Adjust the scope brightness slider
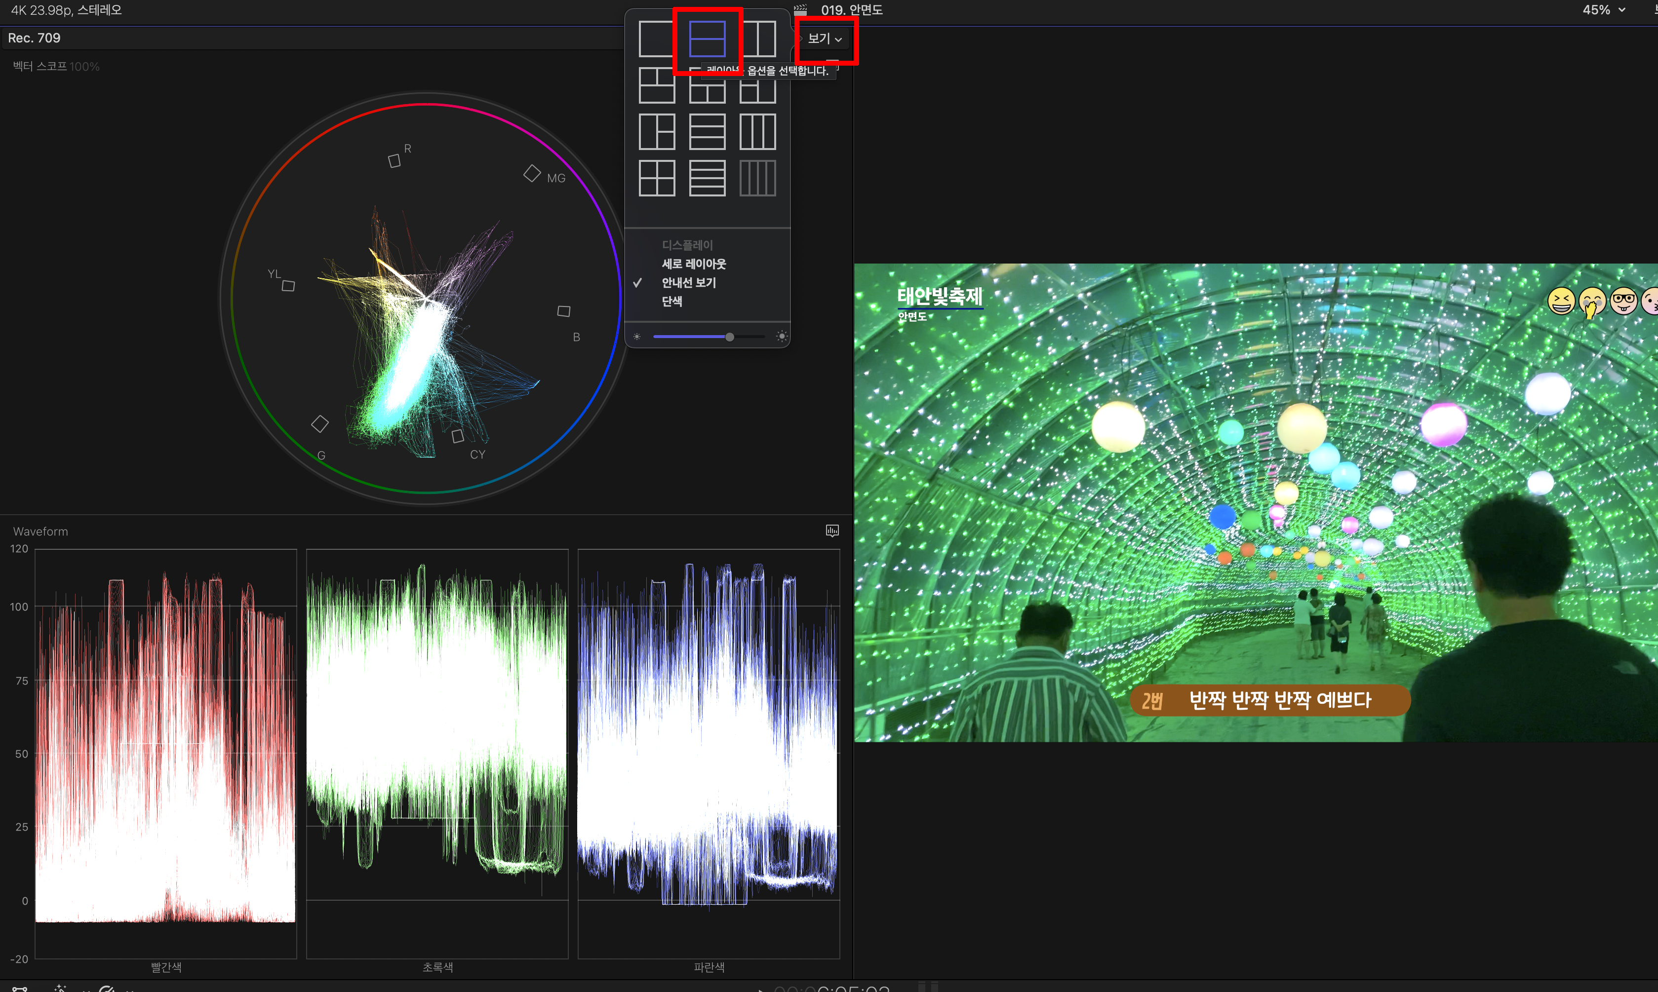This screenshot has width=1658, height=992. click(729, 337)
